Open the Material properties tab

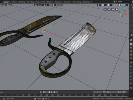point(131,83)
